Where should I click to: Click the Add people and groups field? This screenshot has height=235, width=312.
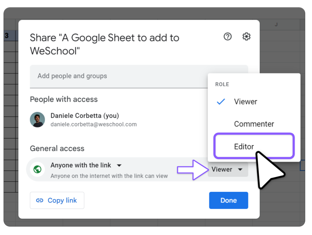139,77
